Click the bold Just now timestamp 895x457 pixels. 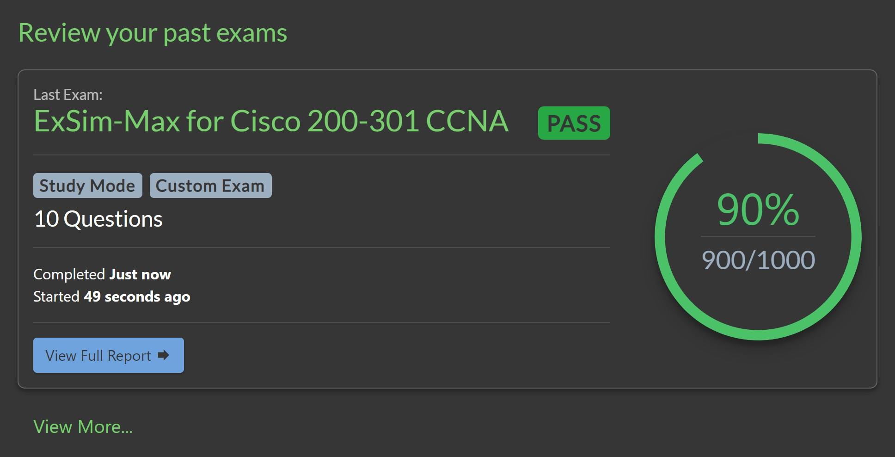tap(140, 274)
